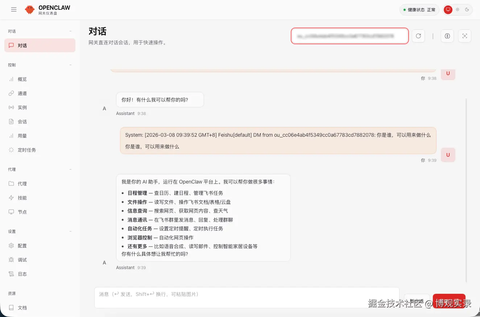Select the system monitor theme option
Viewport: 480px width, 317px height.
point(448,10)
